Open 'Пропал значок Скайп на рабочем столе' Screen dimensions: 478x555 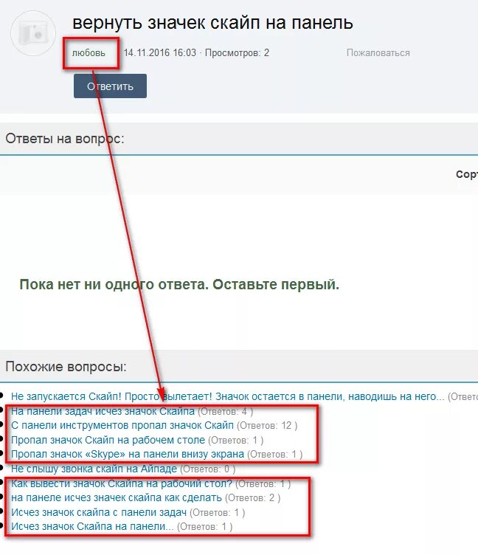click(x=108, y=440)
